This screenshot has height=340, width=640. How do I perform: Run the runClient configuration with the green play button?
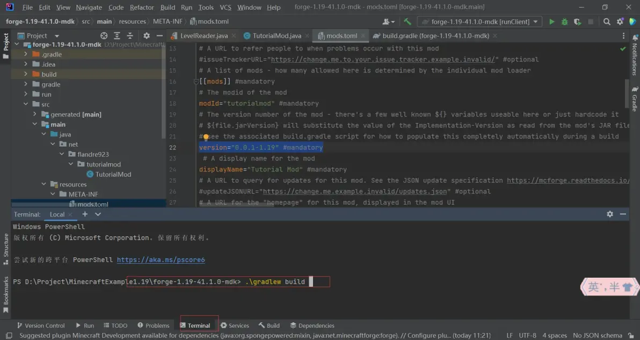tap(552, 21)
